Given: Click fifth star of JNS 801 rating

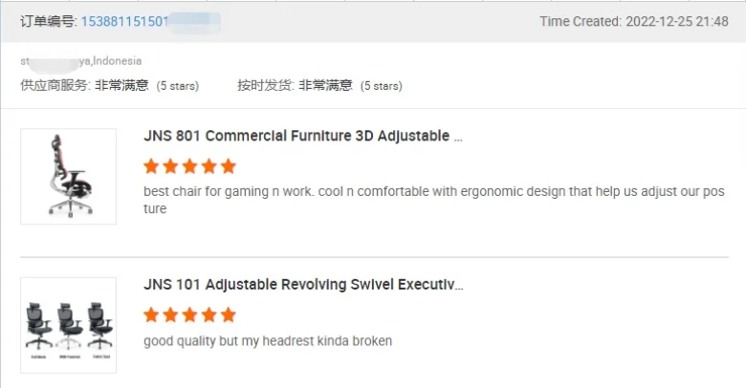Looking at the screenshot, I should pos(228,166).
